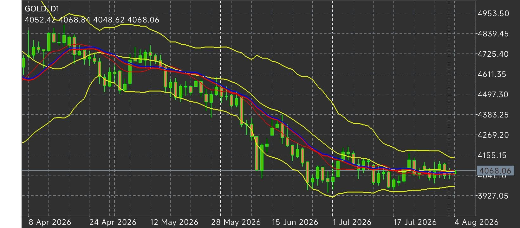This screenshot has height=228, width=520.
Task: Click the 15 Jun 2026 date label
Action: [295, 222]
